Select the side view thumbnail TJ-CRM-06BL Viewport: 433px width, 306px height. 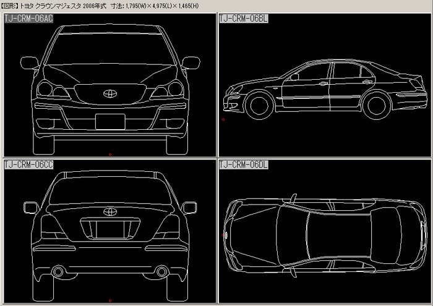point(325,85)
